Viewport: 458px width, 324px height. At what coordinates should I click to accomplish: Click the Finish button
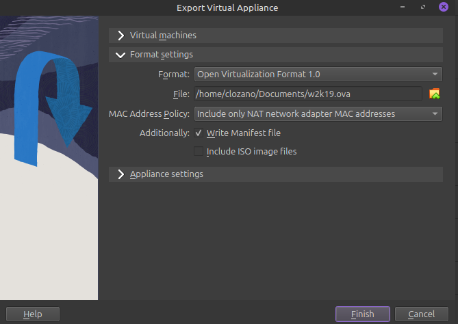pos(362,314)
